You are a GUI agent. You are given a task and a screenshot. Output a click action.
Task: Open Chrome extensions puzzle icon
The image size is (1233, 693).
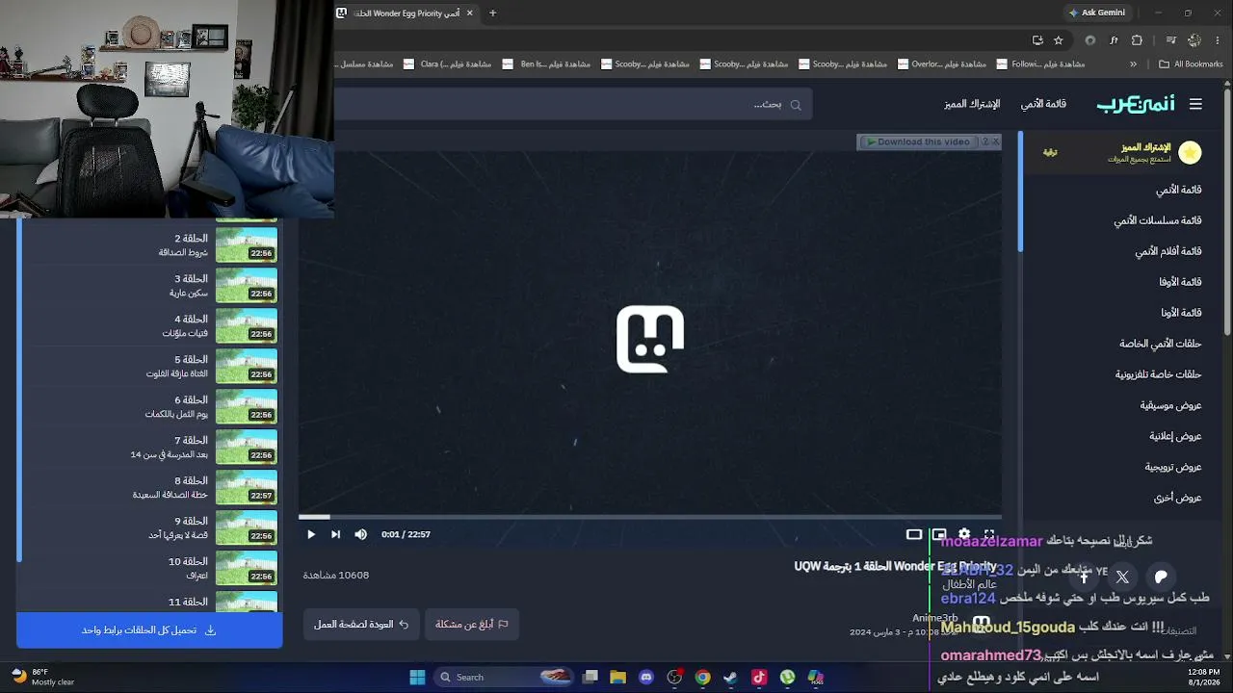pyautogui.click(x=1137, y=40)
